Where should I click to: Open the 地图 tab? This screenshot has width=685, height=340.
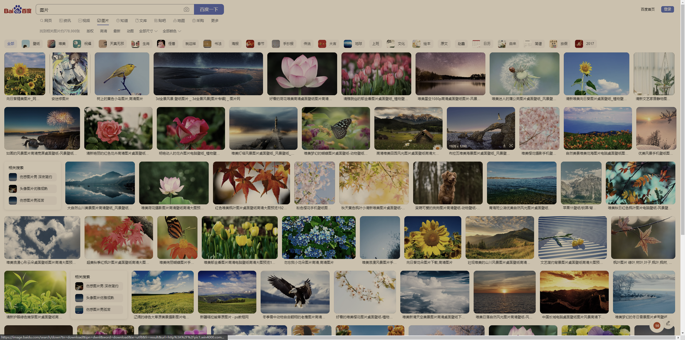pyautogui.click(x=179, y=21)
